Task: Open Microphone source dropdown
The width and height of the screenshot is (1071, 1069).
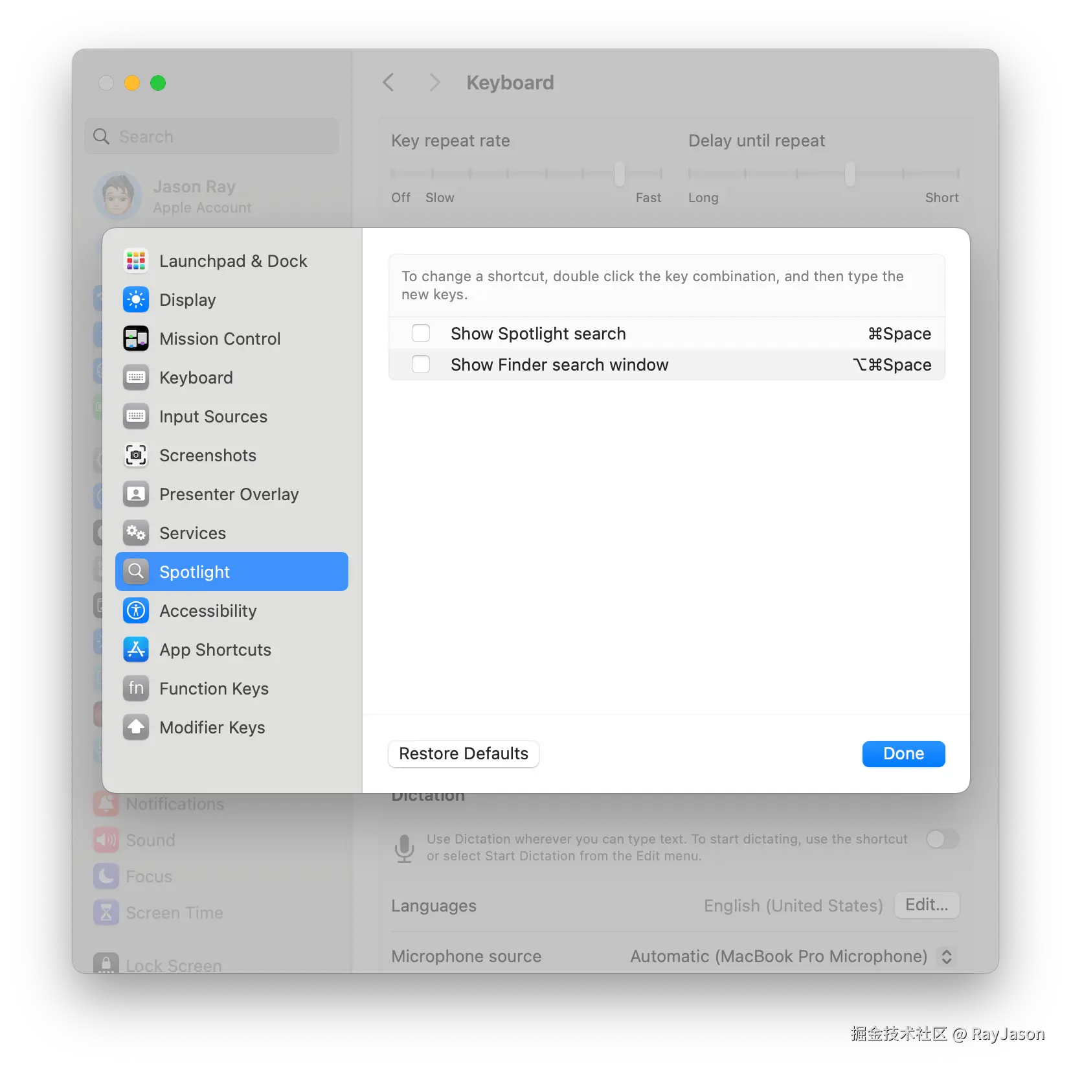Action: pos(946,956)
